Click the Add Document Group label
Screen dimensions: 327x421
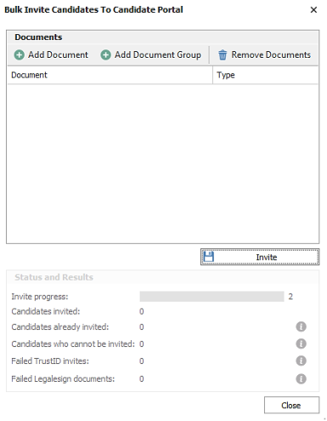click(x=158, y=54)
